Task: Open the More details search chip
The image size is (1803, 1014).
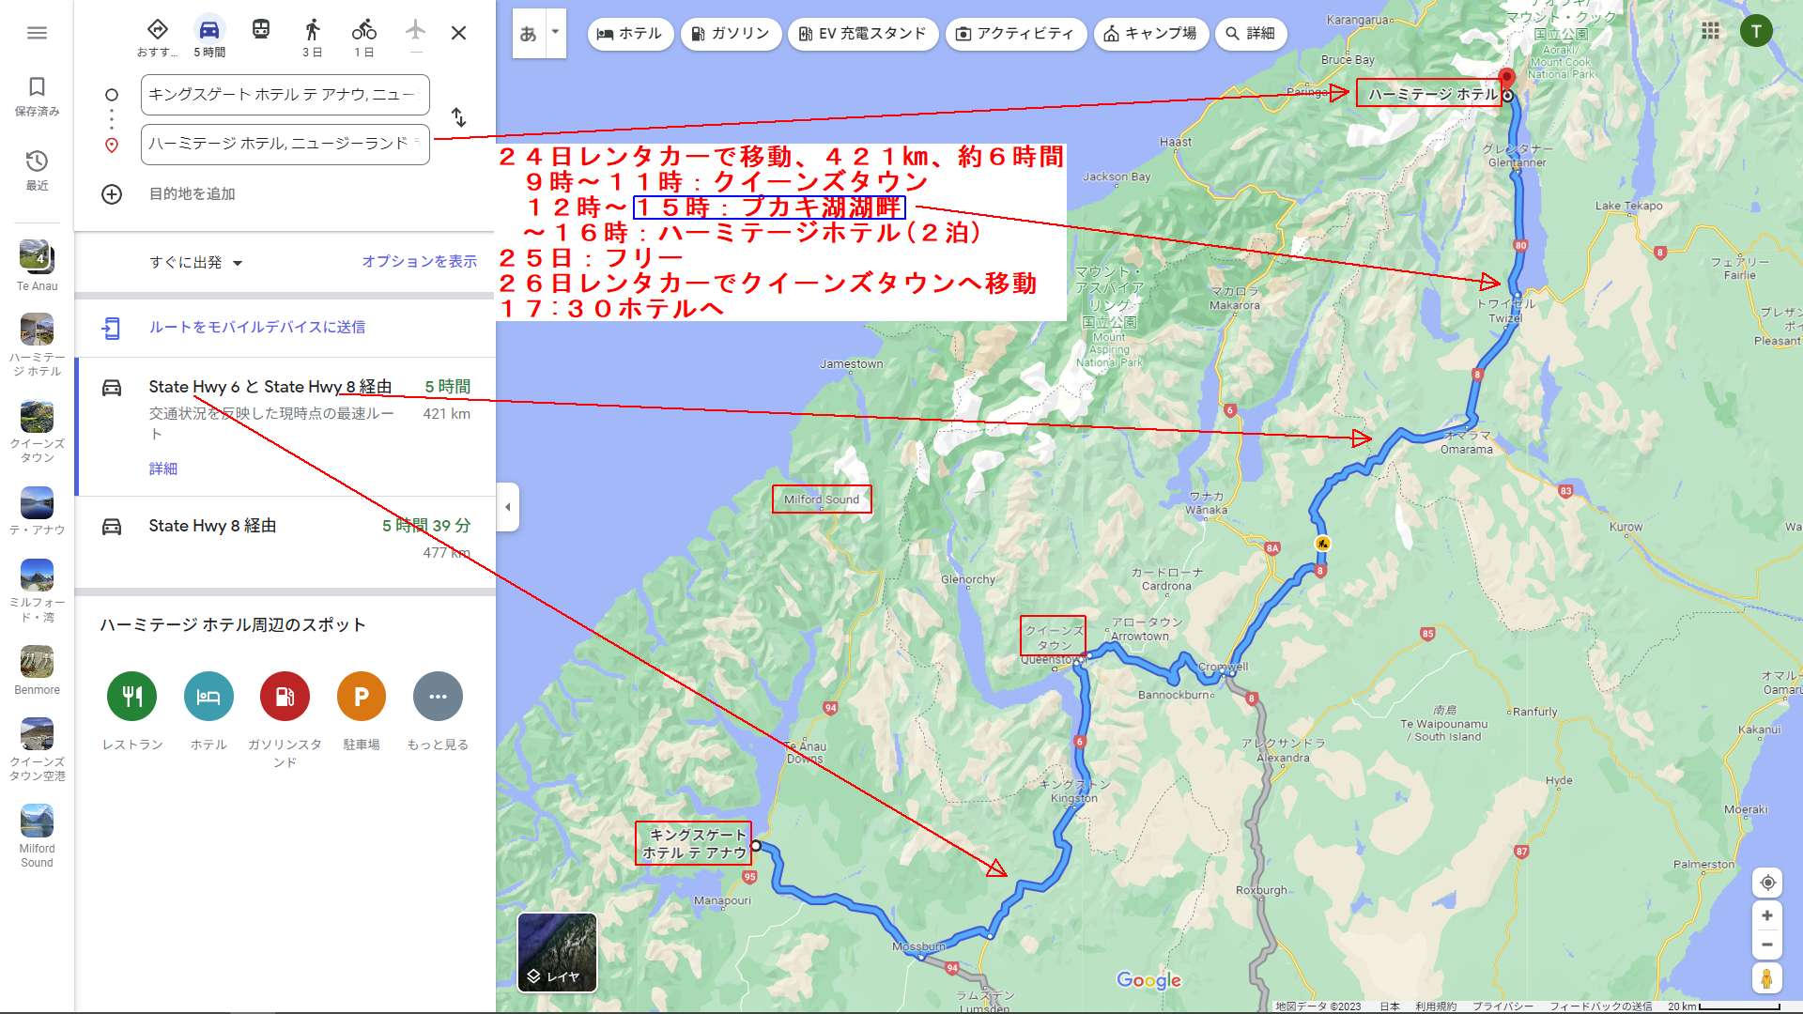Action: pyautogui.click(x=1250, y=34)
